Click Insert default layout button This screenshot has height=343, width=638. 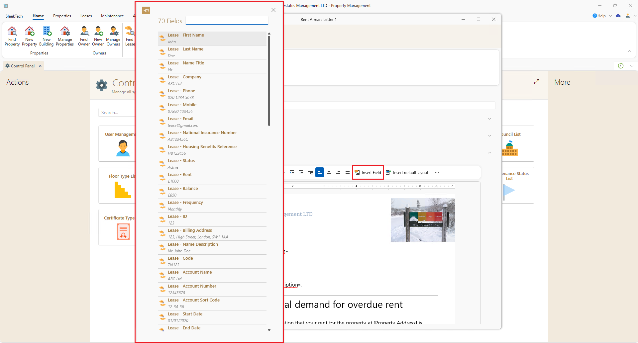(407, 172)
